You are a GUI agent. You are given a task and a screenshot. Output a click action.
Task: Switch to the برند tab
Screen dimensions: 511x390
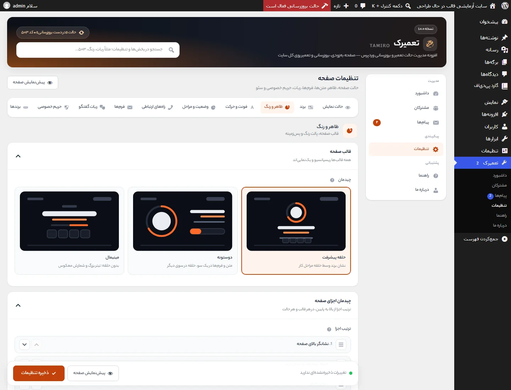click(x=306, y=107)
